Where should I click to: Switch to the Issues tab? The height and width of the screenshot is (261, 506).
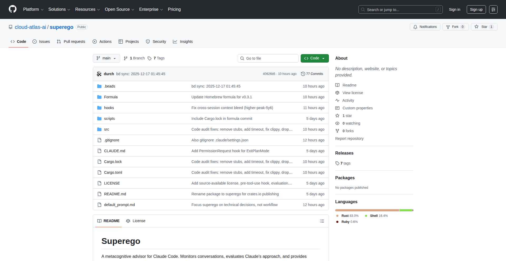(x=41, y=42)
